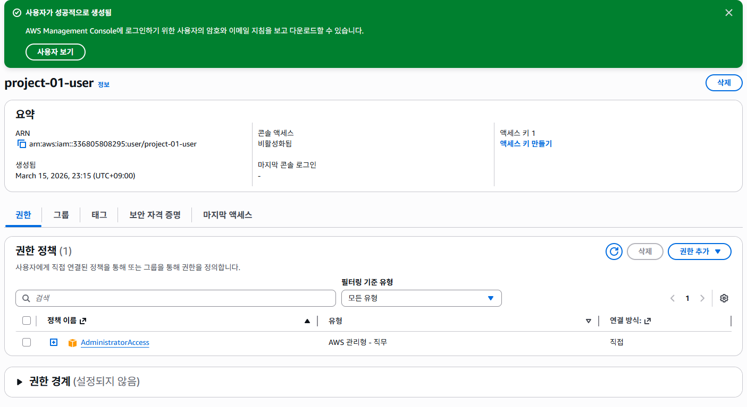Open the table preferences gear icon
747x407 pixels.
point(724,298)
